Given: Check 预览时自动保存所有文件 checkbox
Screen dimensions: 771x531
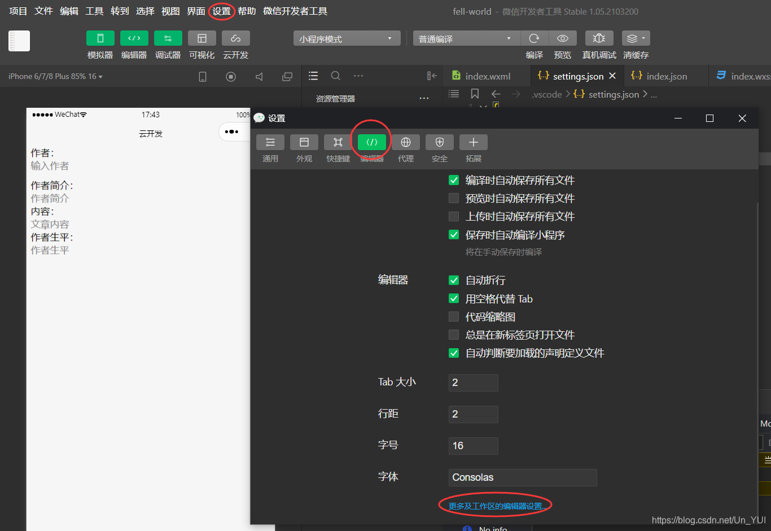Looking at the screenshot, I should (x=454, y=198).
